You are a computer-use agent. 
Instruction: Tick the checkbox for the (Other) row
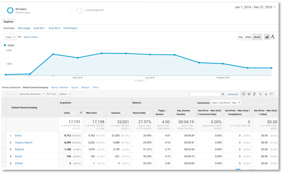tap(3, 163)
